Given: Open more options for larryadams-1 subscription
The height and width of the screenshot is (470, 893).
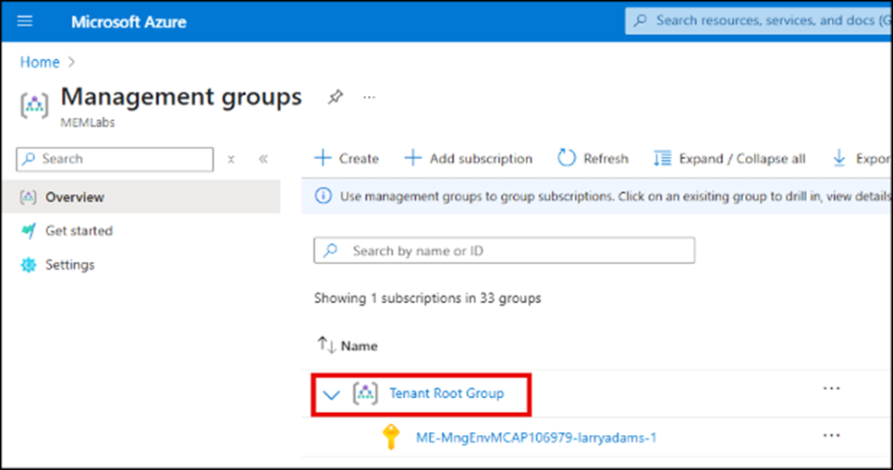Looking at the screenshot, I should pos(831,436).
